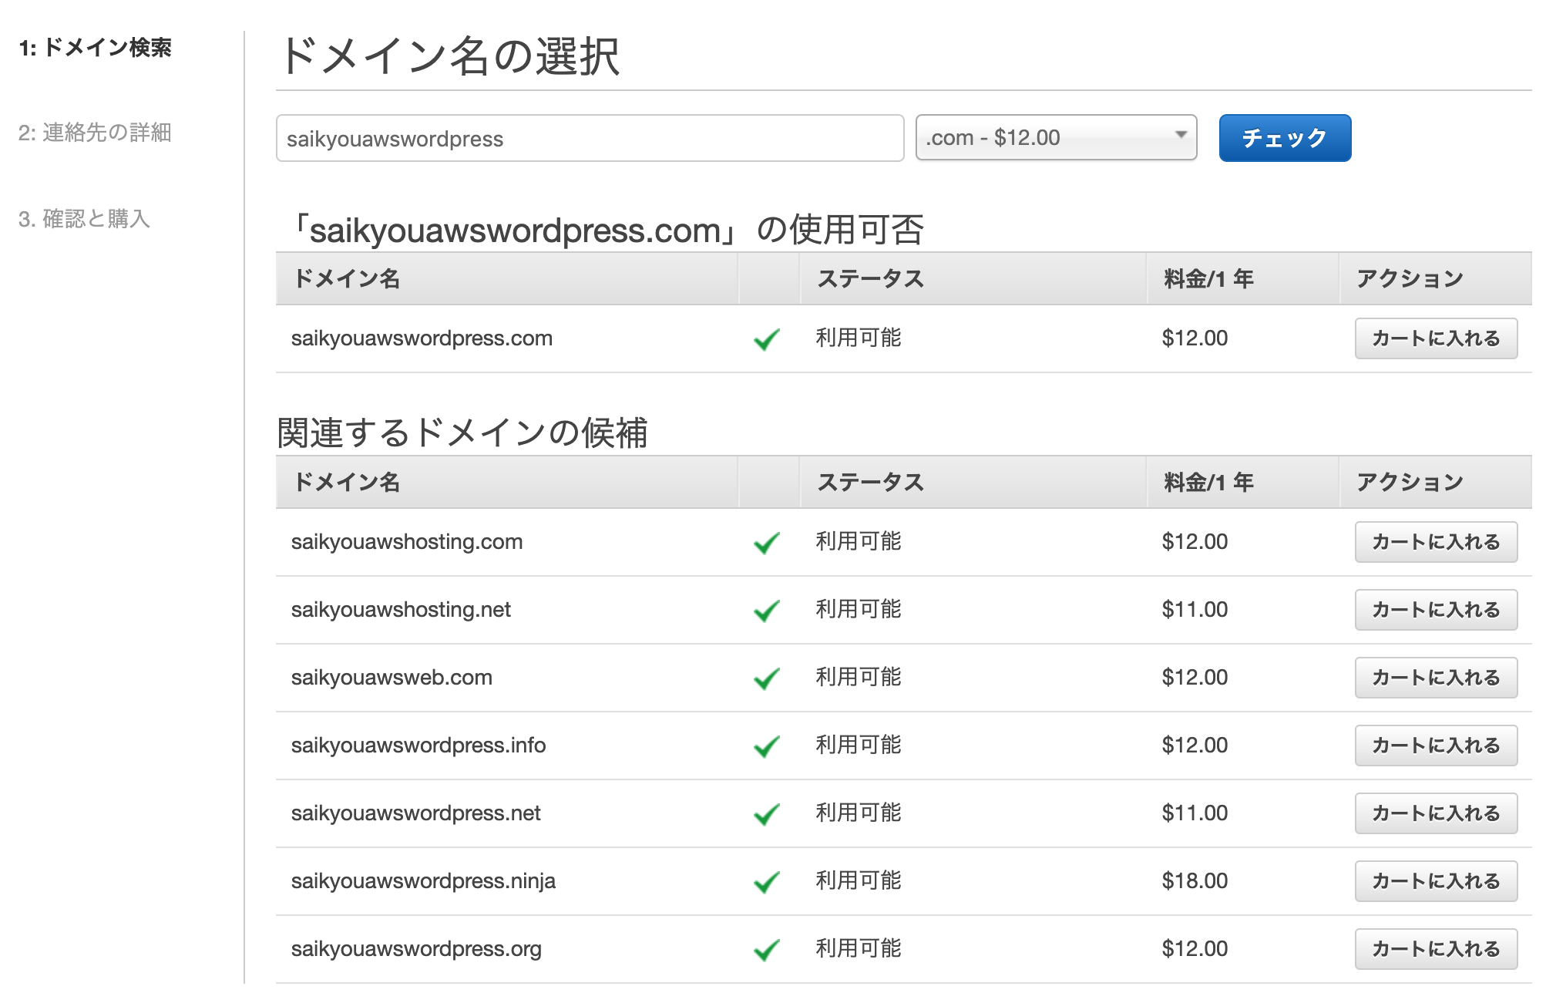The height and width of the screenshot is (993, 1546).
Task: Click checkmark next to saikyouawswordpress.net
Action: 767,814
